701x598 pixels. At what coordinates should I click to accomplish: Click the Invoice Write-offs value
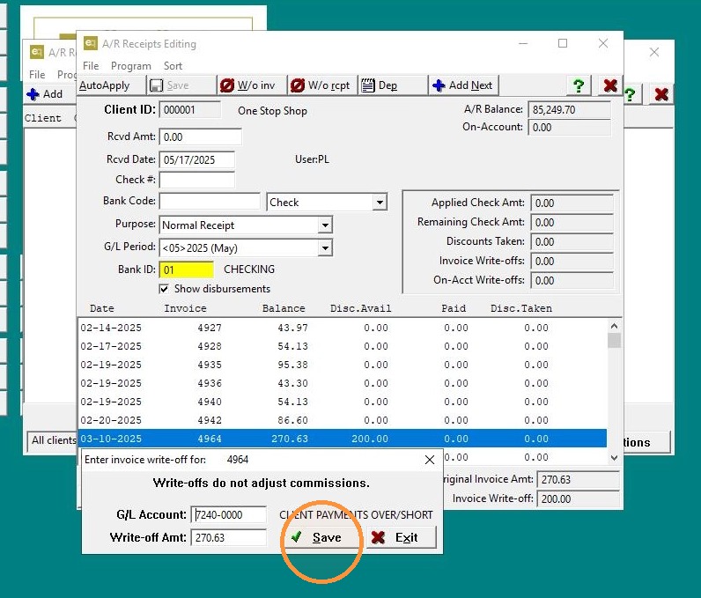pyautogui.click(x=572, y=261)
